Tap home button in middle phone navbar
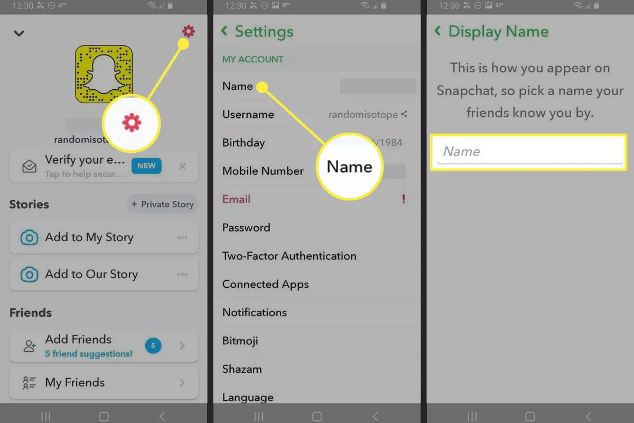This screenshot has width=634, height=423. click(318, 416)
